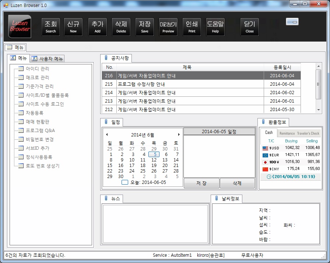Open 로또 번호 생성기 in the menu tree

click(42, 166)
